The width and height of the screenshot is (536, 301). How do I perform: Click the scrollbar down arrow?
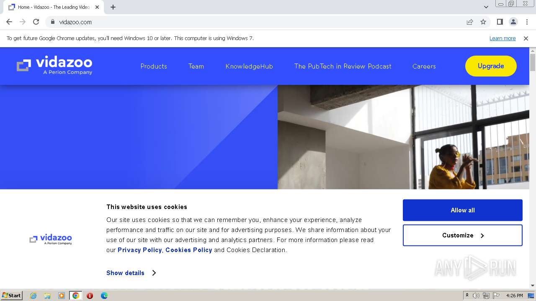(533, 286)
